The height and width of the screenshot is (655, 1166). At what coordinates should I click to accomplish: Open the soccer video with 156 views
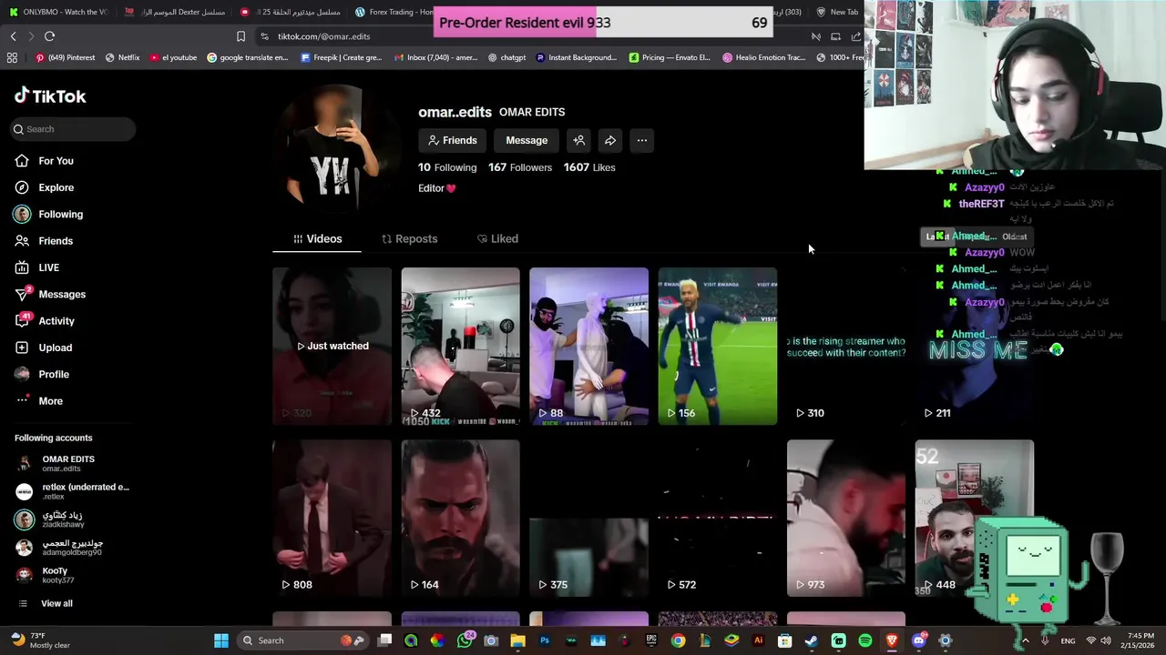(718, 346)
